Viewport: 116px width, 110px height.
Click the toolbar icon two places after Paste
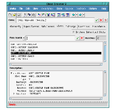point(44,15)
